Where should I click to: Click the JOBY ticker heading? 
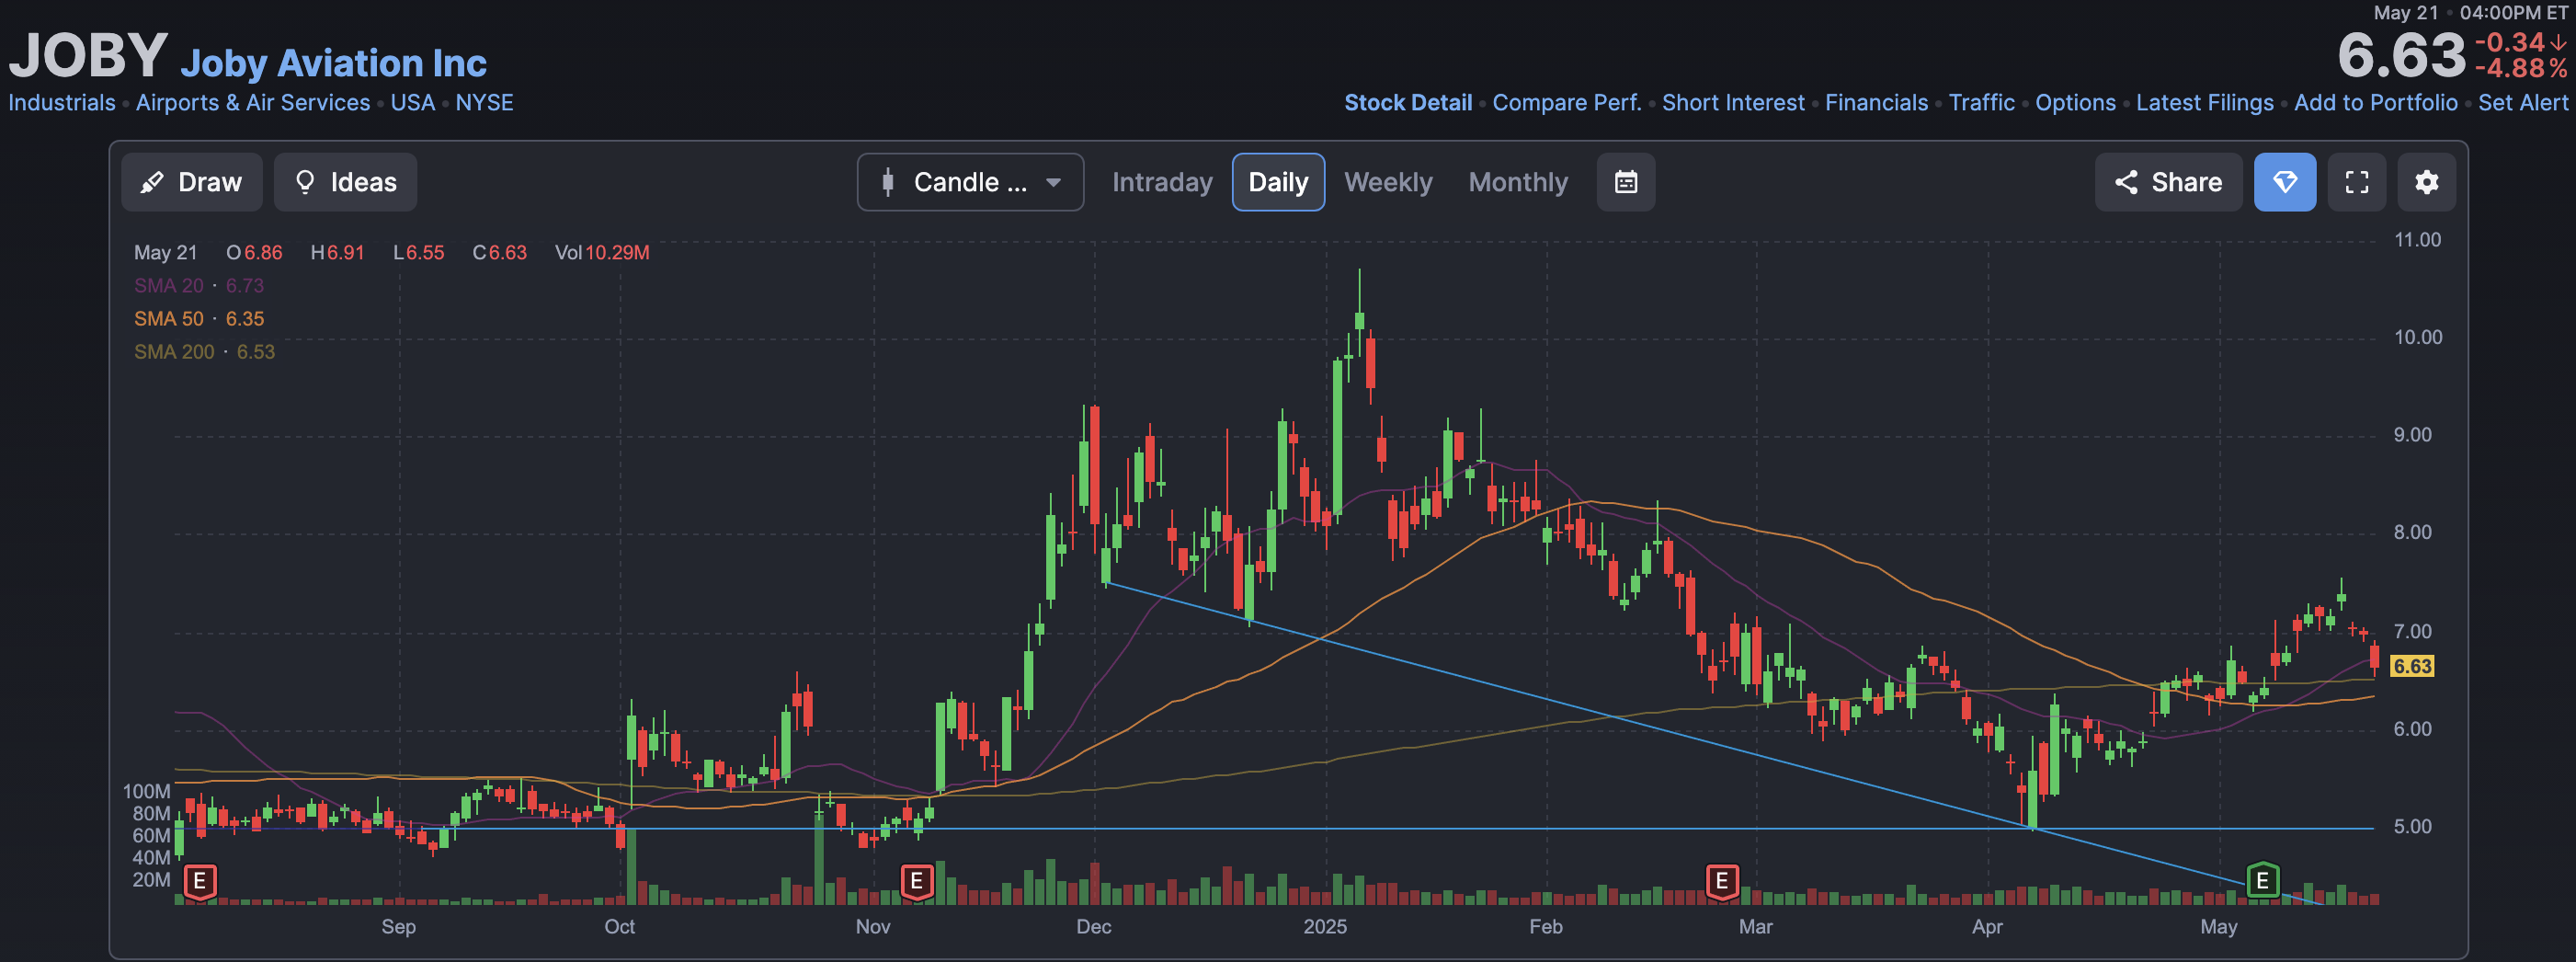click(x=88, y=55)
